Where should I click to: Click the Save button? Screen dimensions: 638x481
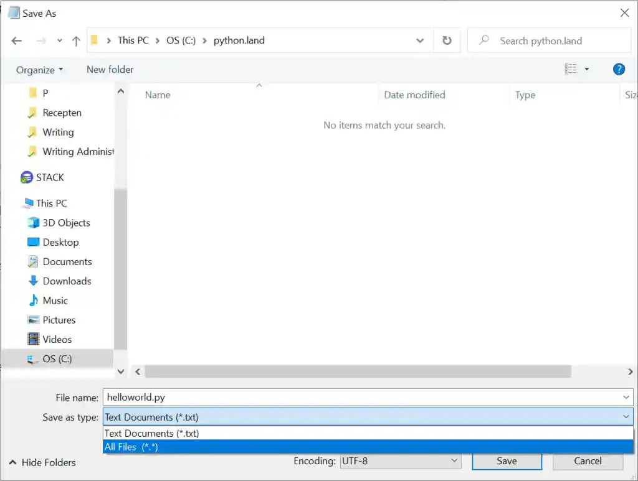506,461
